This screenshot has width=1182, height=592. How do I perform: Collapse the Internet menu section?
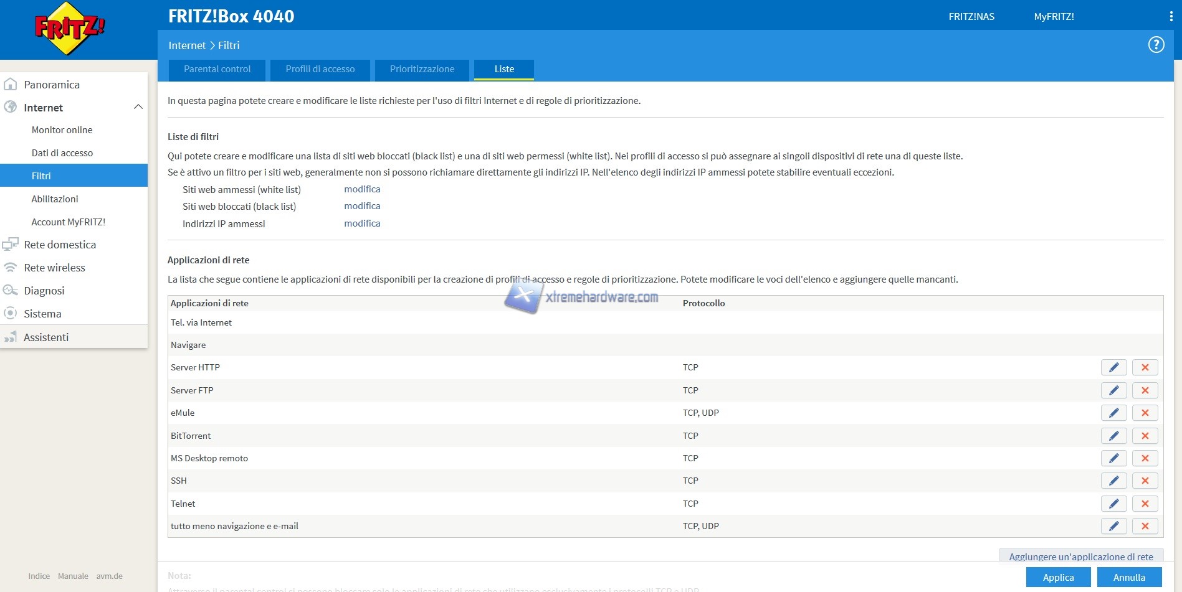(138, 107)
